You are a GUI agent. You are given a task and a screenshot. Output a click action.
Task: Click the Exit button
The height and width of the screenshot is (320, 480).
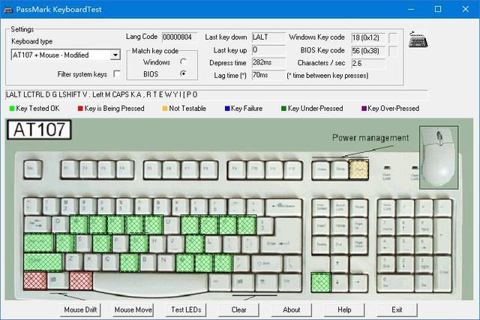(397, 310)
